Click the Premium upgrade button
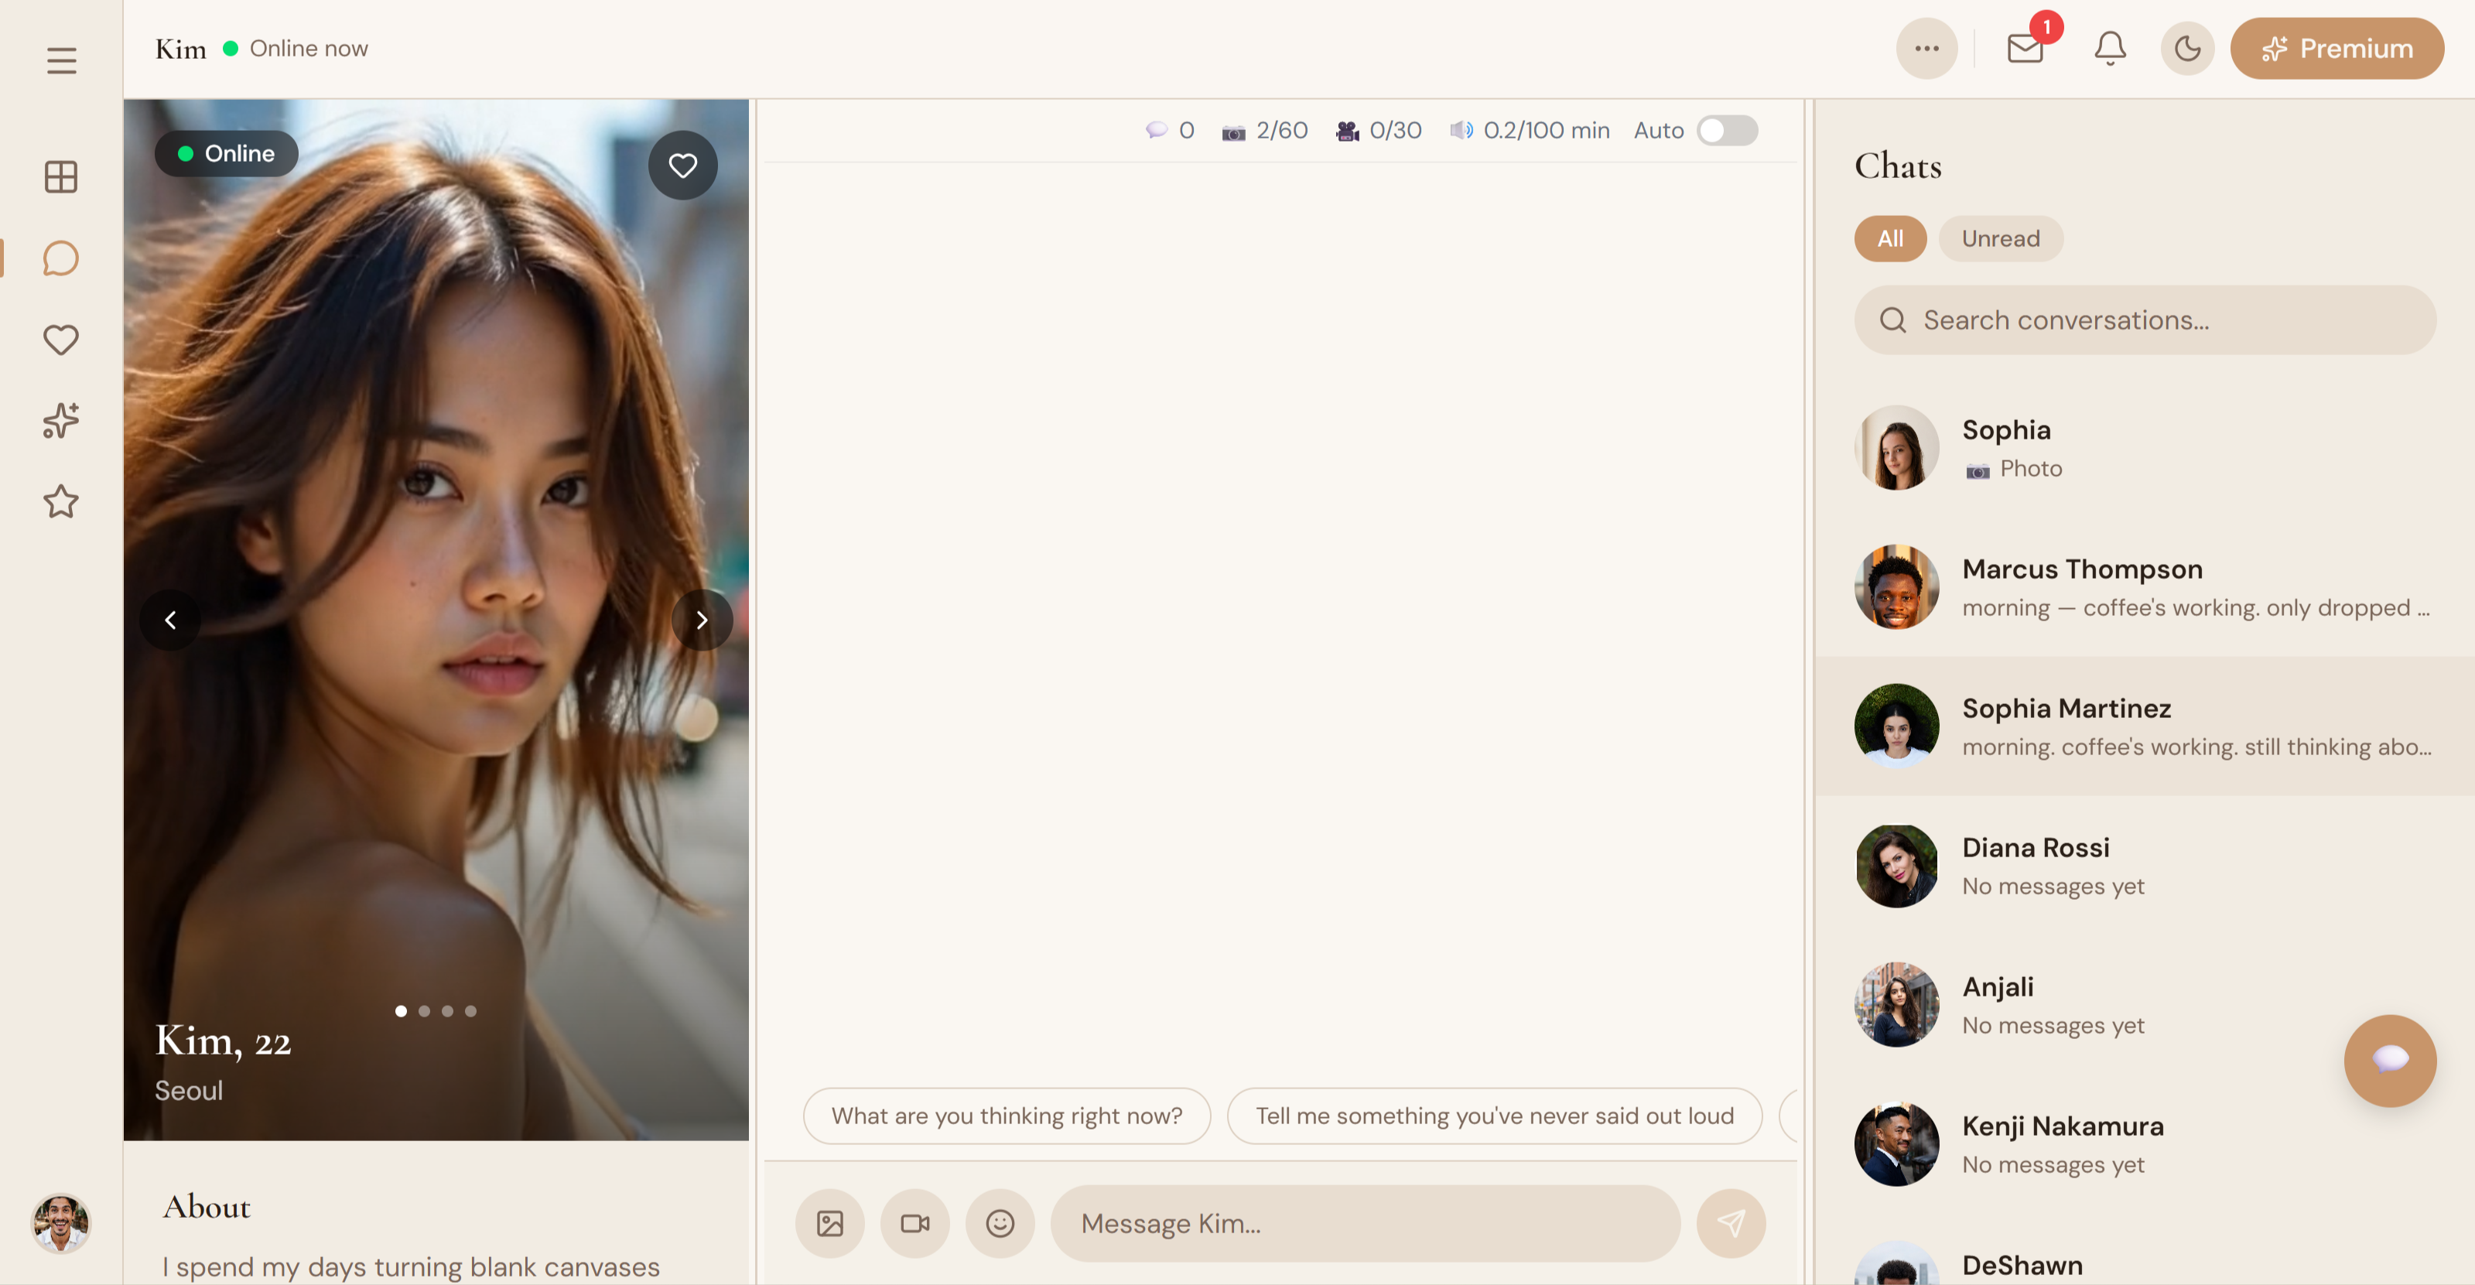This screenshot has height=1285, width=2475. tap(2337, 48)
